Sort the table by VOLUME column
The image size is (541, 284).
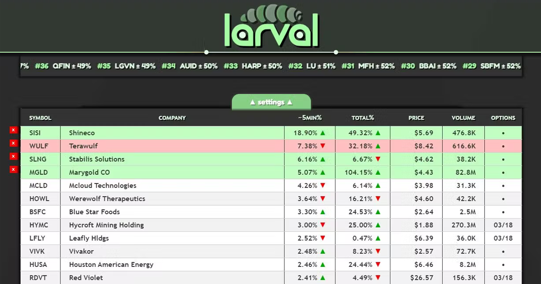[x=463, y=118]
